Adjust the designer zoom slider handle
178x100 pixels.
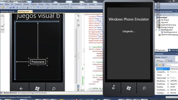coord(3,26)
